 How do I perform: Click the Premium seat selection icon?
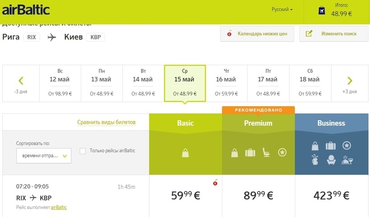266,153
